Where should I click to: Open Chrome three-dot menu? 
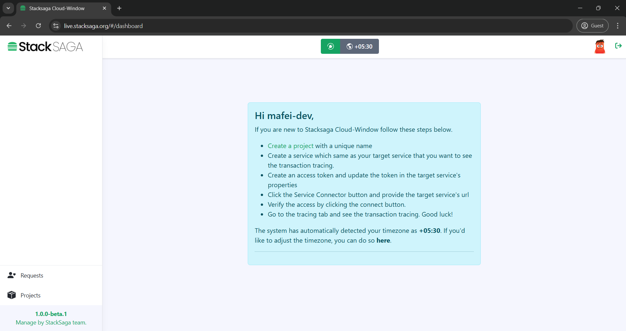[618, 26]
